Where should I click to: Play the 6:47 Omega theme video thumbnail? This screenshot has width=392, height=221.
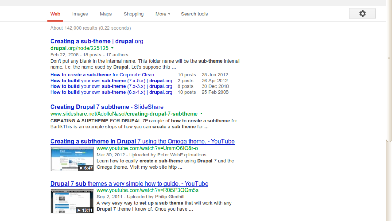tap(72, 159)
